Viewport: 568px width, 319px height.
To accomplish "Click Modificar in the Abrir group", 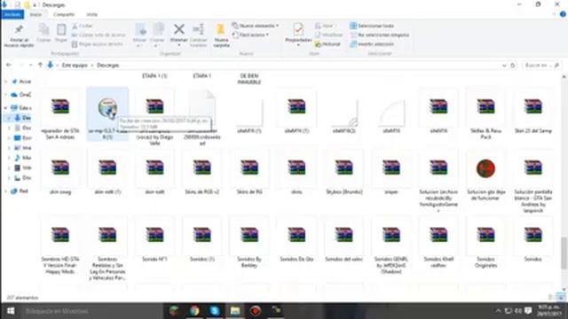I will click(x=328, y=35).
